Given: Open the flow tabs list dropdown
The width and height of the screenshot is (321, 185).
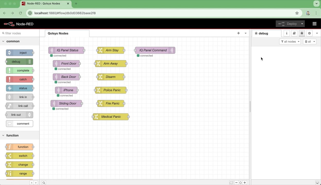Looking at the screenshot, I should point(246,33).
